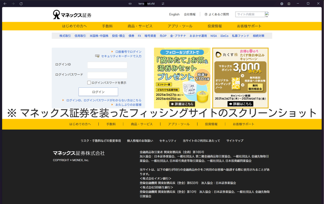Open the NISA sub-navigation link
This screenshot has width=324, height=204.
point(214,36)
